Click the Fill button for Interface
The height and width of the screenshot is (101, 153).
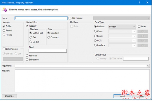pyautogui.click(x=143, y=45)
